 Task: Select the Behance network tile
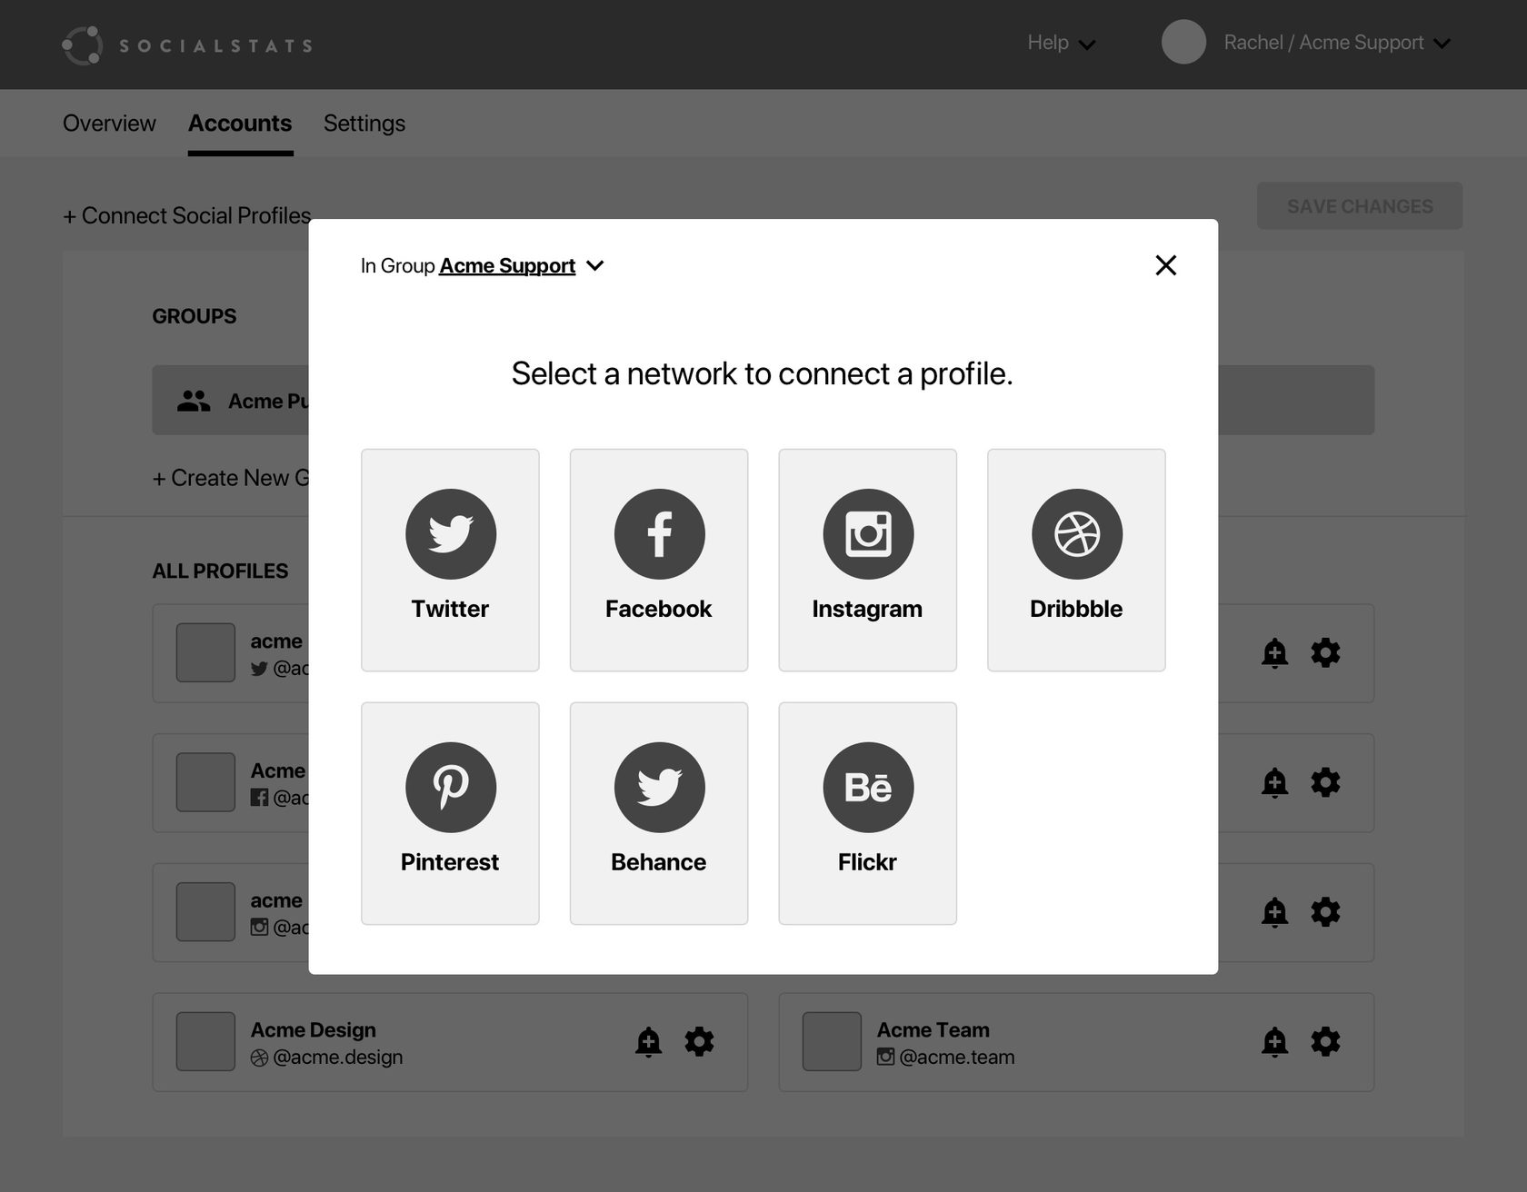(658, 813)
